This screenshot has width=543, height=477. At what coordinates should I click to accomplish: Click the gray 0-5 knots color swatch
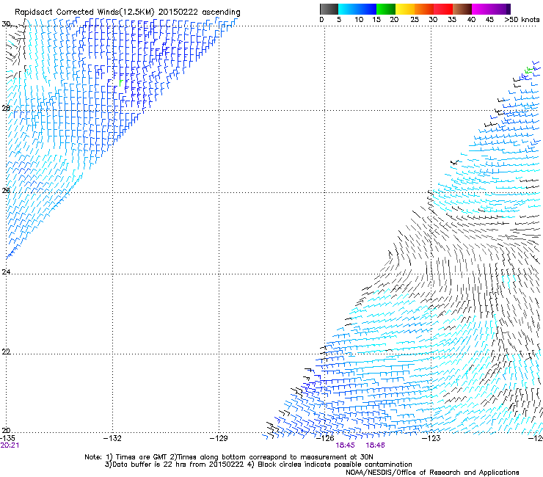coord(329,9)
